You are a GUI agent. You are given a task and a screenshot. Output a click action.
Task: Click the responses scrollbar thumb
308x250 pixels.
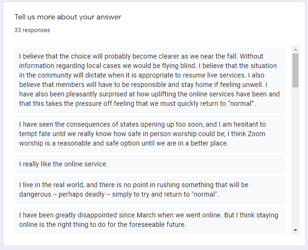(x=295, y=70)
